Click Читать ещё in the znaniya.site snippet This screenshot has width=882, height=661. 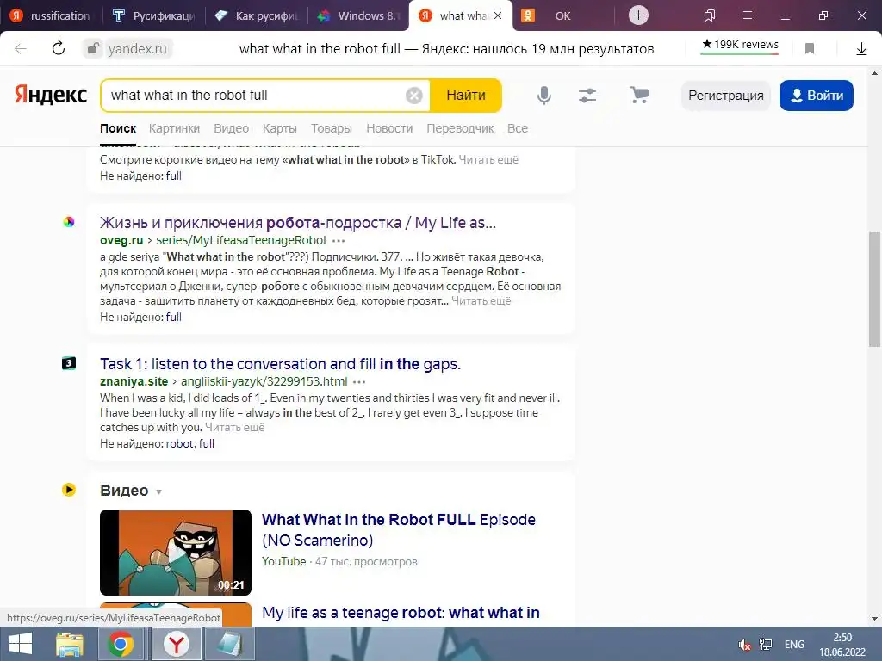pyautogui.click(x=234, y=427)
